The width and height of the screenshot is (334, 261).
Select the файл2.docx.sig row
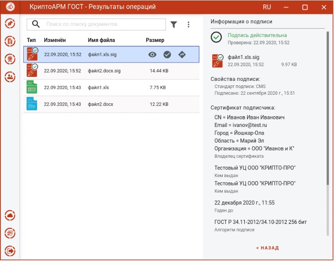[111, 71]
